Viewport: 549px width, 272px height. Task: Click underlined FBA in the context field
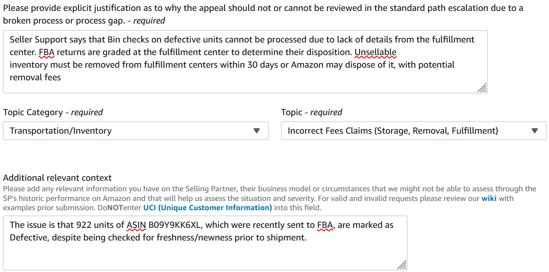coord(325,225)
